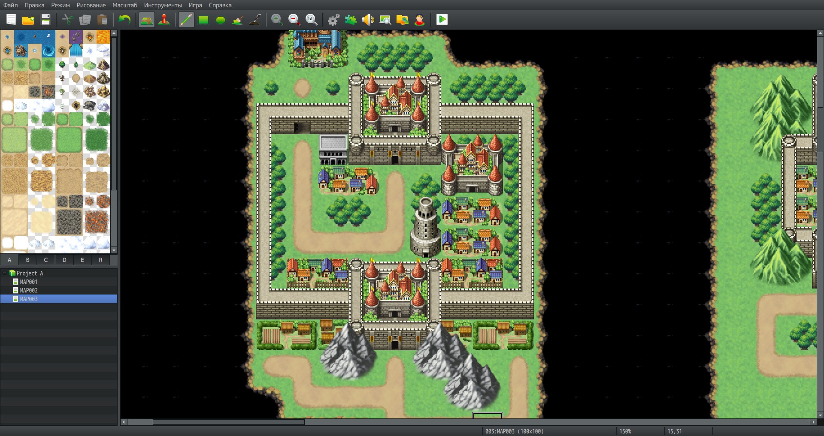Click the tileset palette scroll-up arrow
The height and width of the screenshot is (436, 824).
pos(114,33)
